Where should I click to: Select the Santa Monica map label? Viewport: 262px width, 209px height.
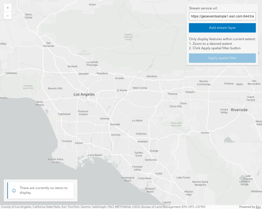pyautogui.click(x=40, y=103)
